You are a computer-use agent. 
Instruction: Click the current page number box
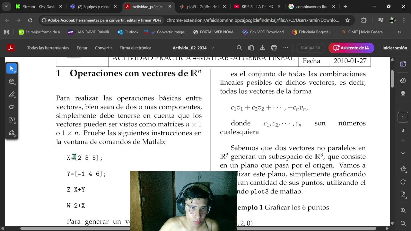point(403,117)
